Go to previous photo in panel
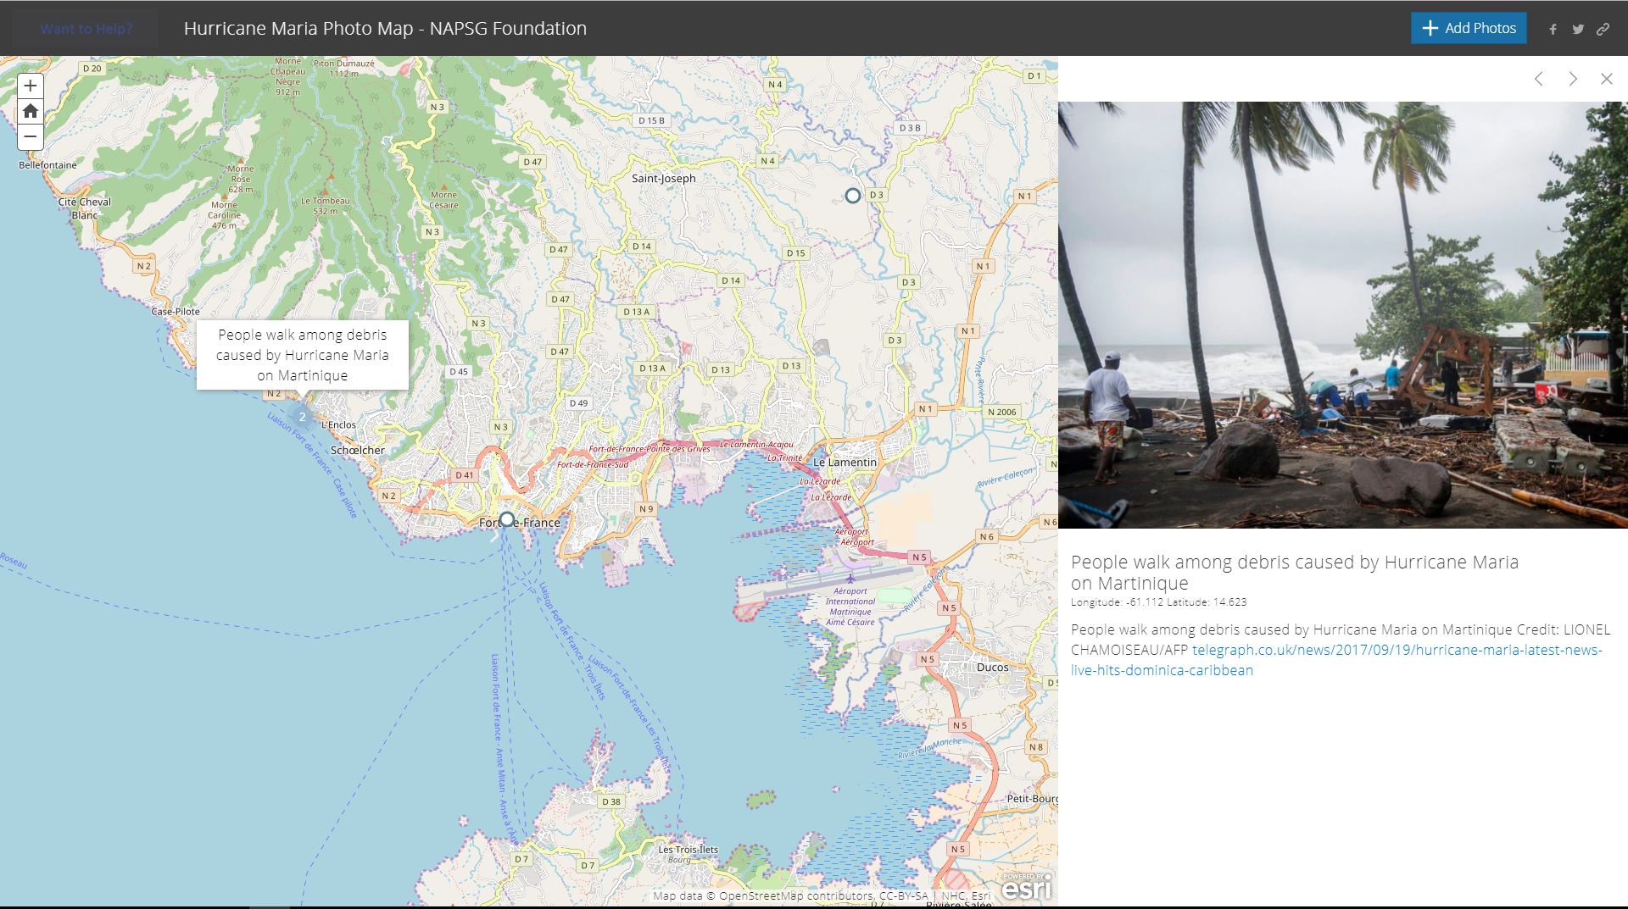Viewport: 1628px width, 909px height. point(1538,79)
